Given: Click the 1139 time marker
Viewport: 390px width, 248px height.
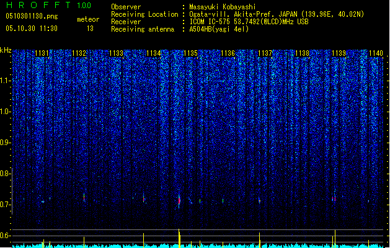Looking at the screenshot, I should click(x=339, y=53).
